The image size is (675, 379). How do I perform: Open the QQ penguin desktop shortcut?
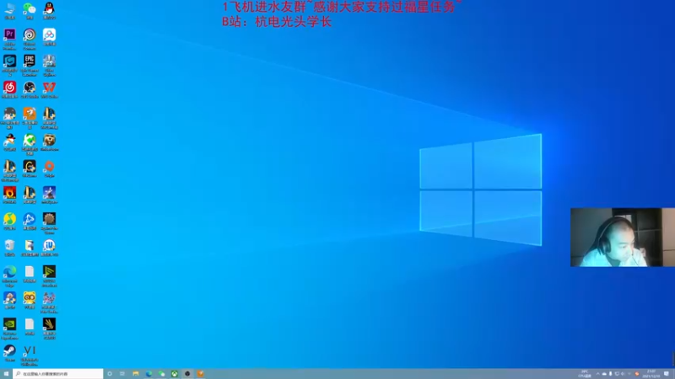point(49,8)
